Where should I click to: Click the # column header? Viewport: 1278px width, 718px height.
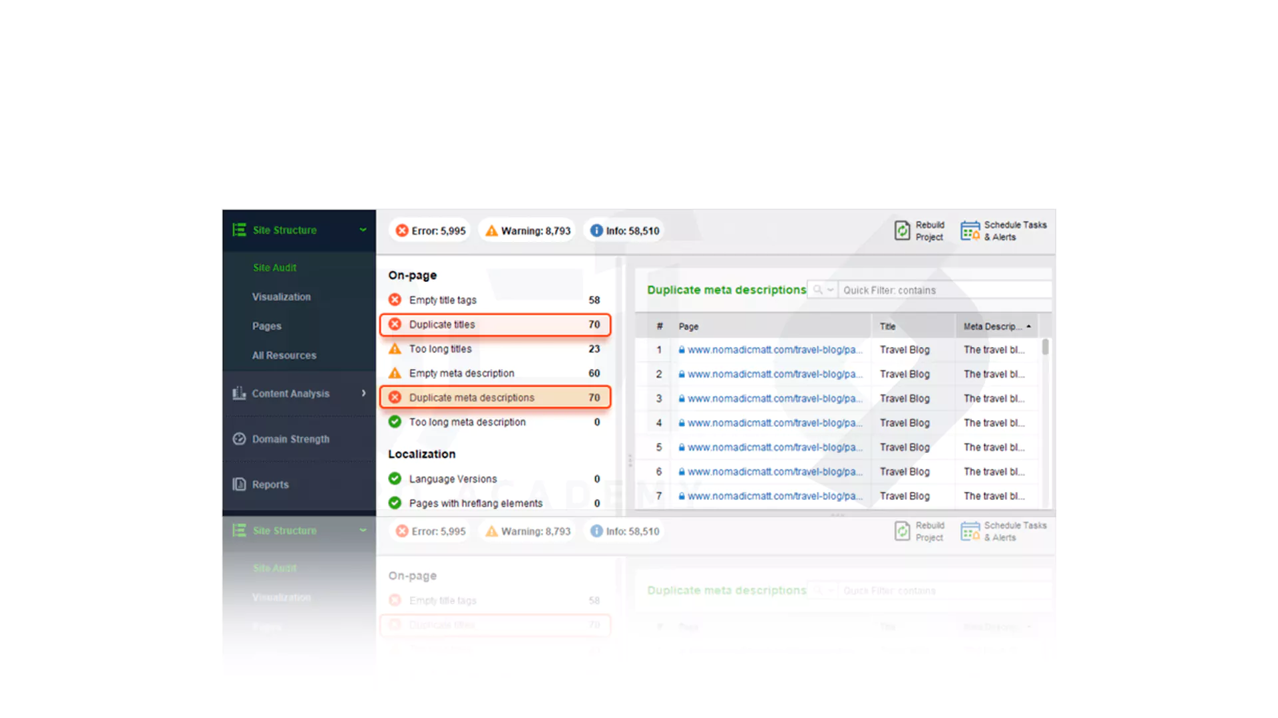point(659,326)
